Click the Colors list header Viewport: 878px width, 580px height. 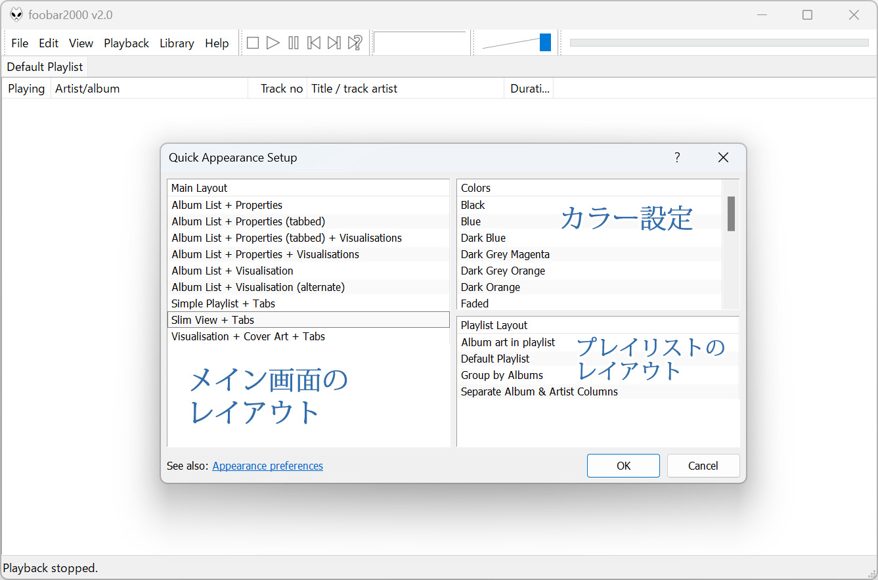(x=589, y=188)
